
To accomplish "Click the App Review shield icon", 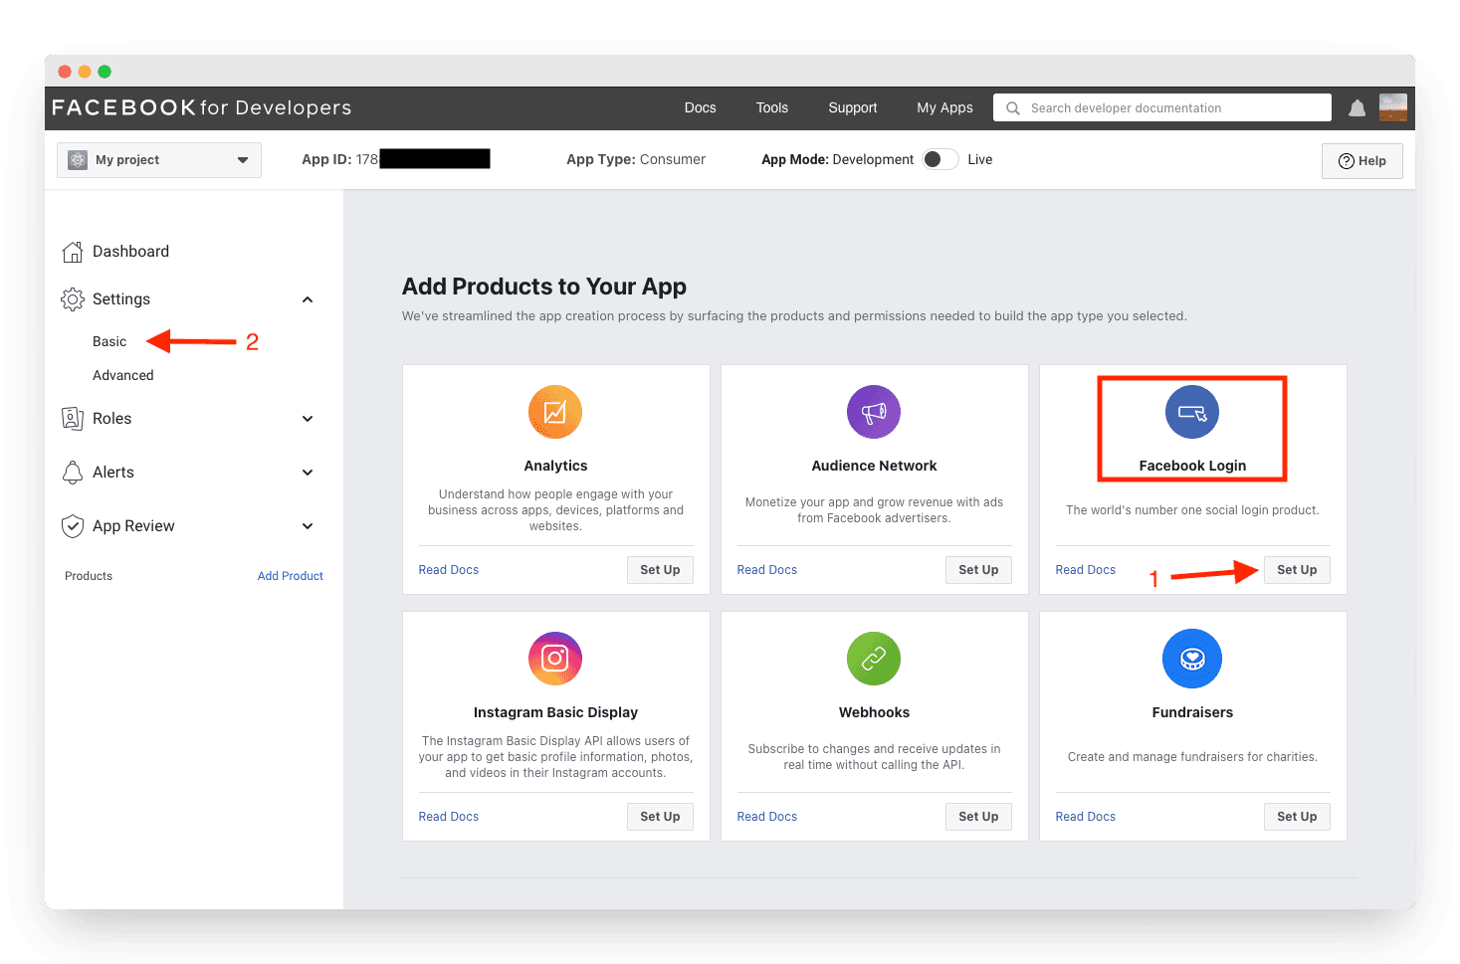I will [x=73, y=526].
